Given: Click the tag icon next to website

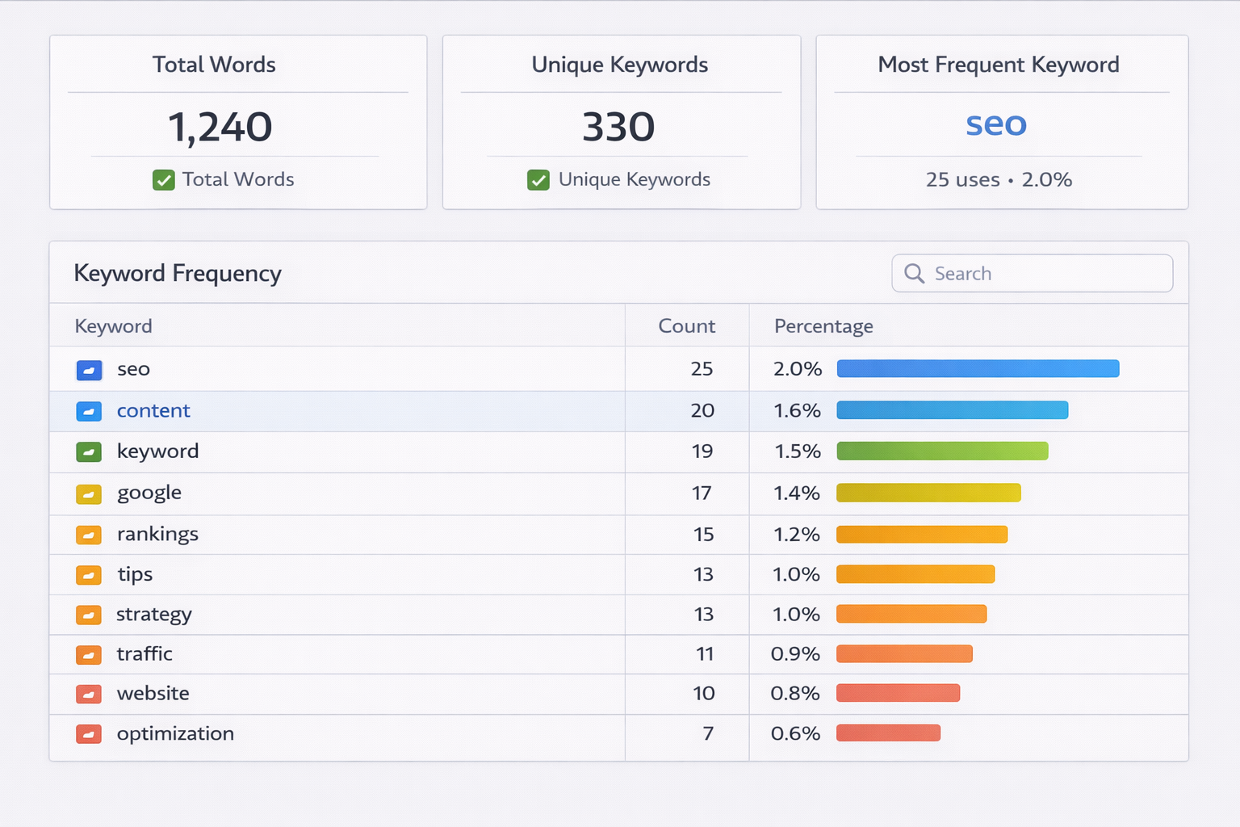Looking at the screenshot, I should 89,695.
